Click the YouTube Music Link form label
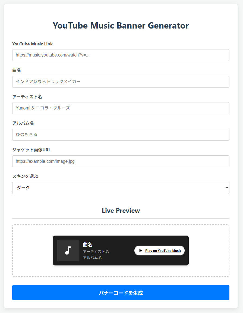Viewport: 243px width, 313px height. [x=33, y=44]
